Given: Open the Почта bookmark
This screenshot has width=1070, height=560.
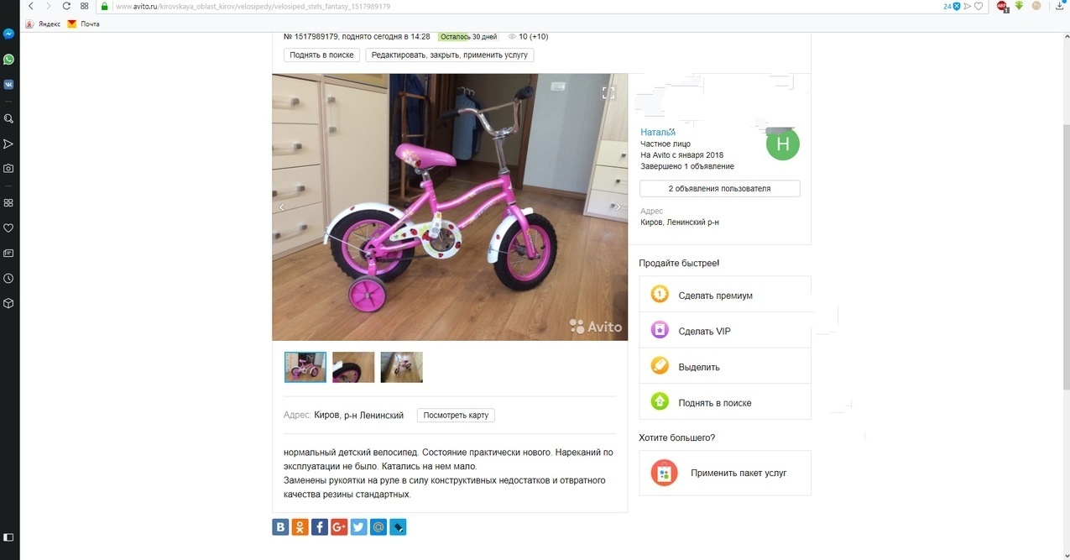Looking at the screenshot, I should [x=84, y=24].
